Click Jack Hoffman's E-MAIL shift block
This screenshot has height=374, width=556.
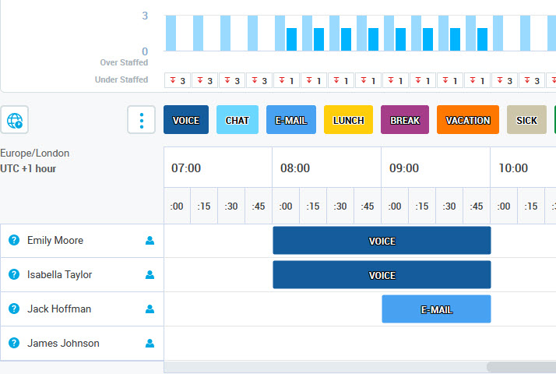pos(436,309)
